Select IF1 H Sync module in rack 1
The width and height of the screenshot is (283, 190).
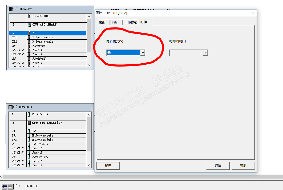click(x=48, y=135)
